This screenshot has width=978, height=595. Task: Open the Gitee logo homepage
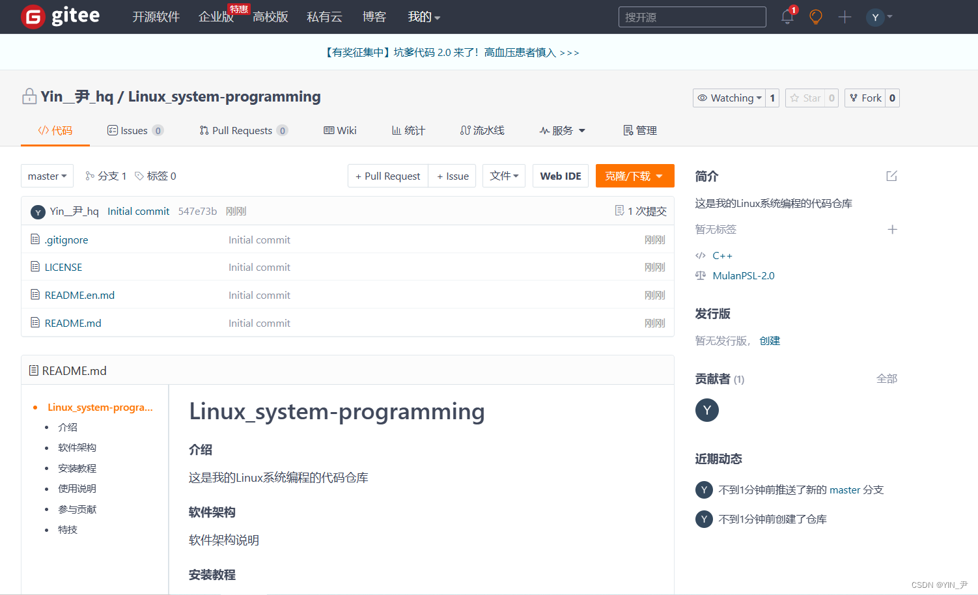(x=61, y=16)
